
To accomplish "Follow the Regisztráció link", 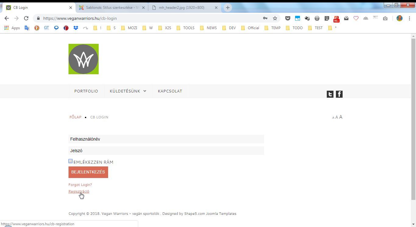I will tap(79, 191).
